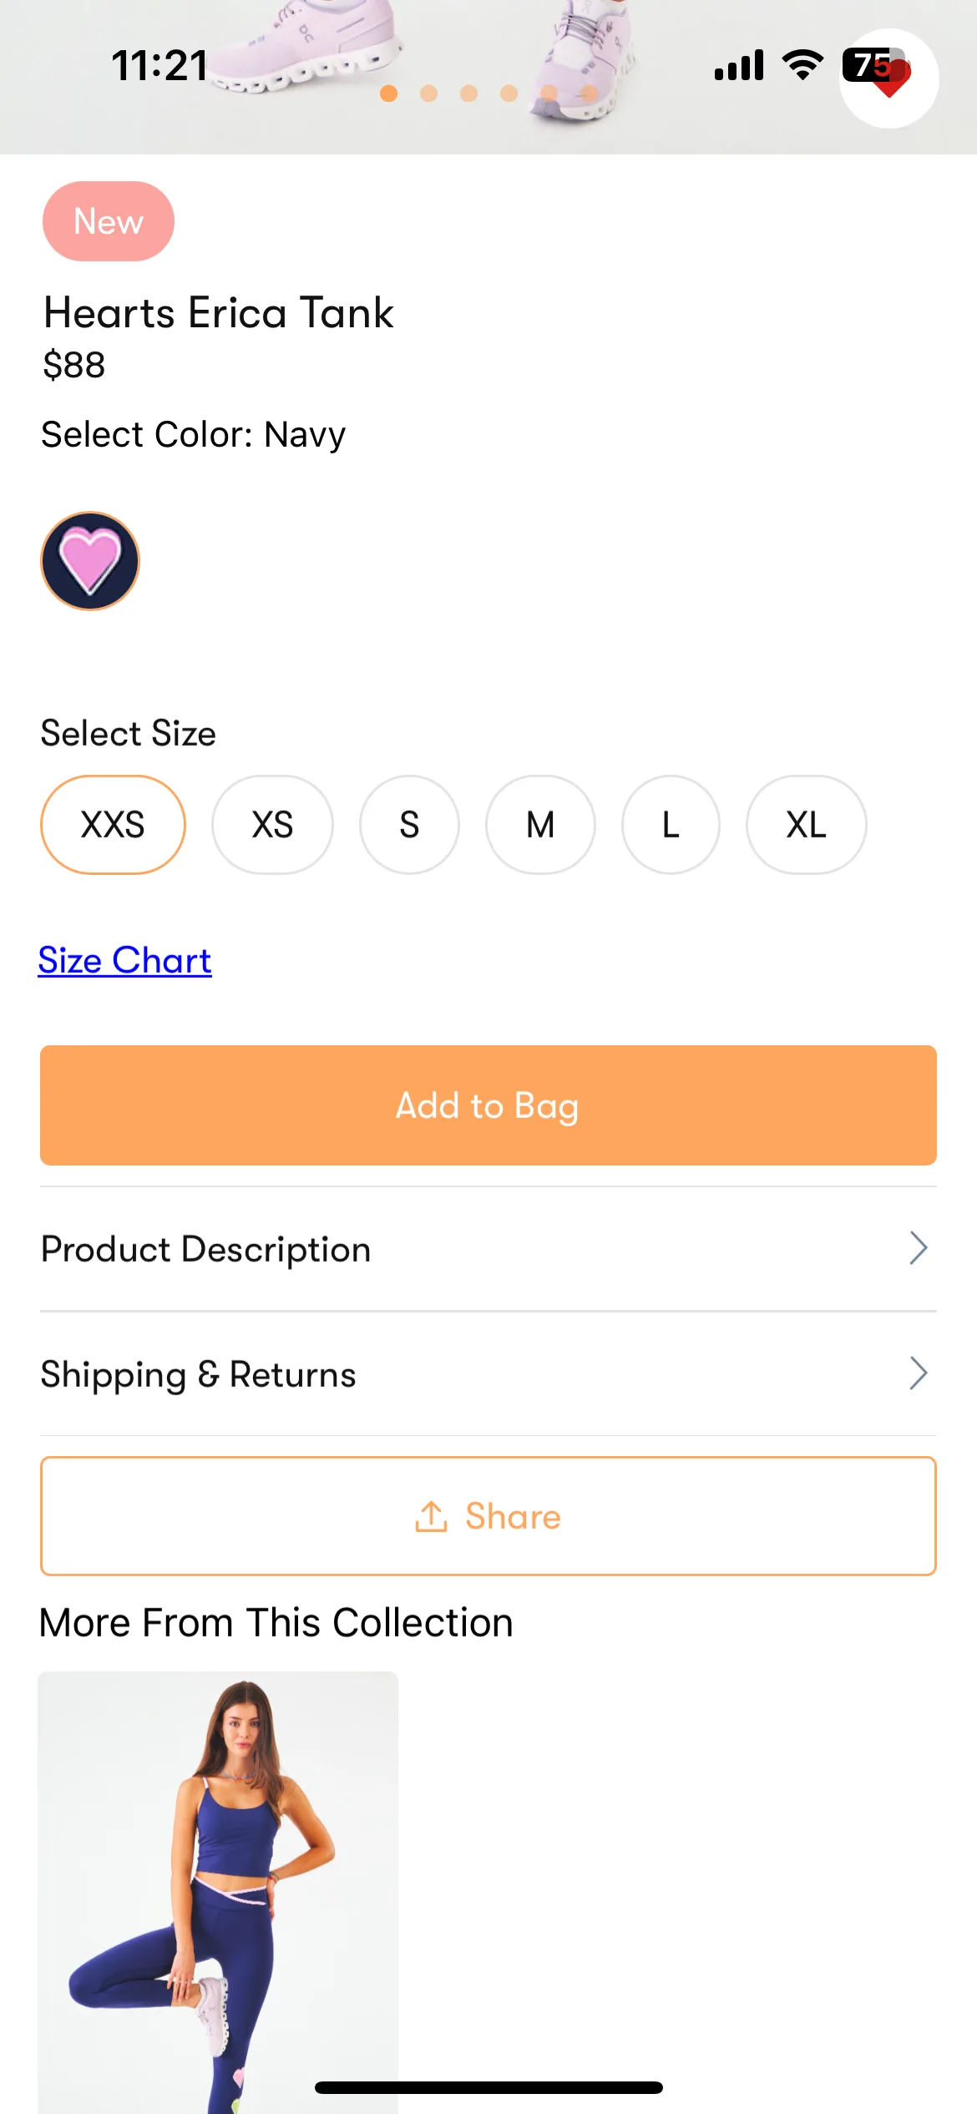
Task: Tap the Wi-Fi status icon
Action: click(x=802, y=64)
